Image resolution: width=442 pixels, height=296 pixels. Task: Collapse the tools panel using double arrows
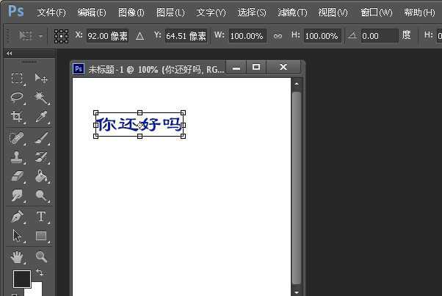[x=9, y=54]
